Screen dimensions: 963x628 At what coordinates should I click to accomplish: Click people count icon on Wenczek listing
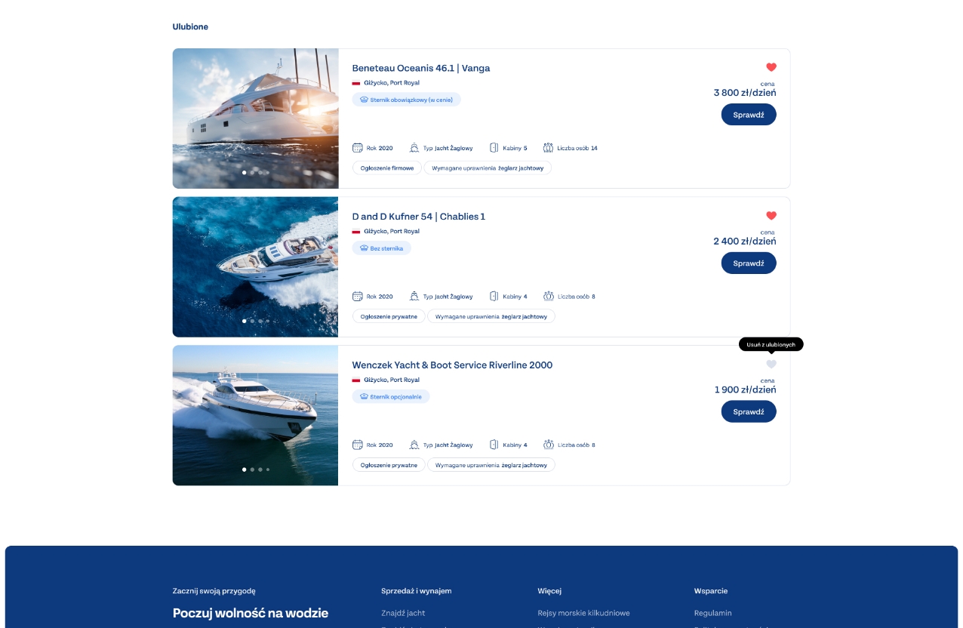[549, 445]
